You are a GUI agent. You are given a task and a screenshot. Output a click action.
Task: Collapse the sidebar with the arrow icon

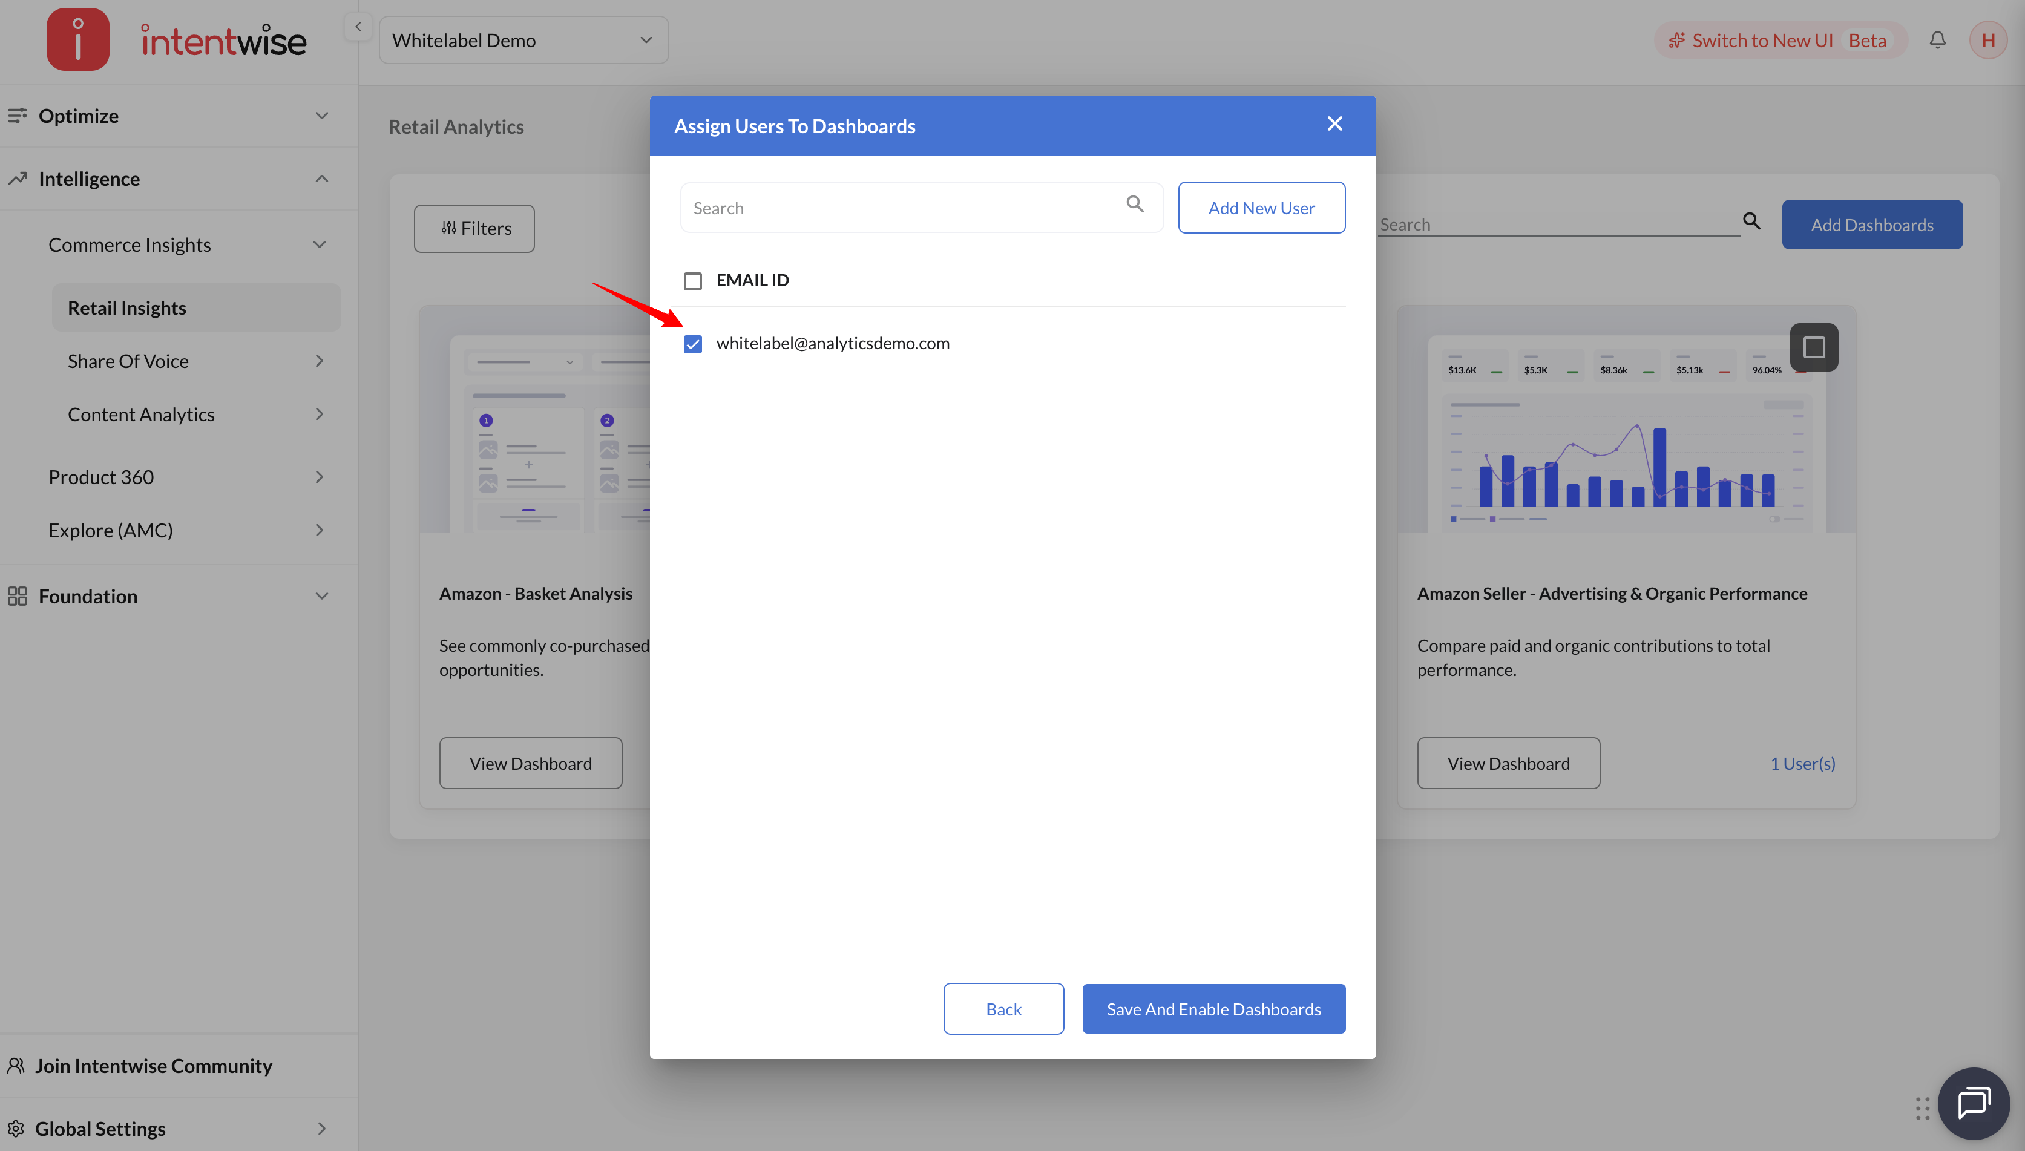[x=358, y=27]
